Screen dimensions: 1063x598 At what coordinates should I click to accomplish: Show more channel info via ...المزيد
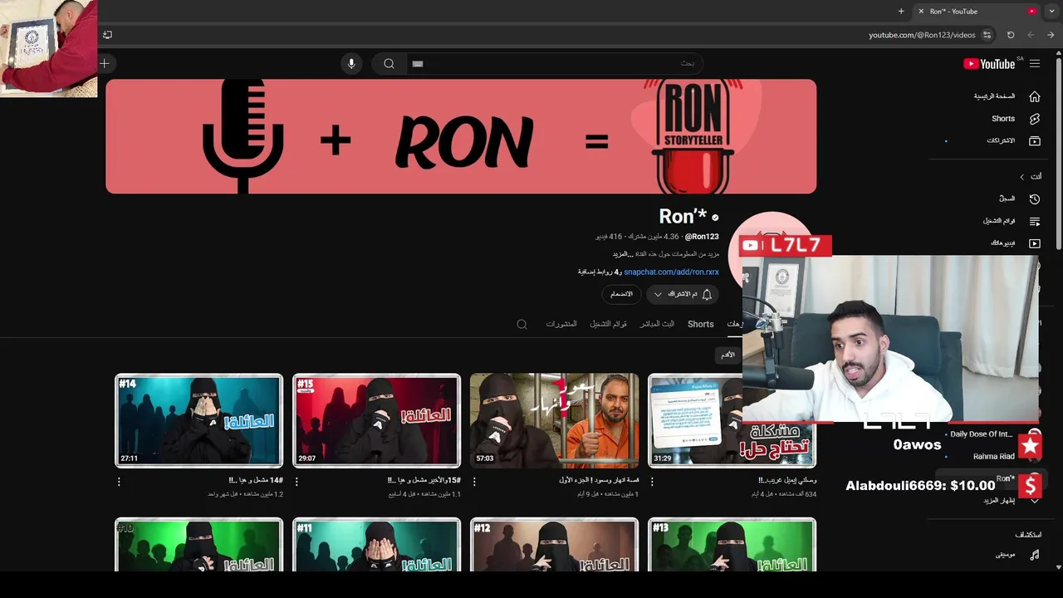(621, 254)
